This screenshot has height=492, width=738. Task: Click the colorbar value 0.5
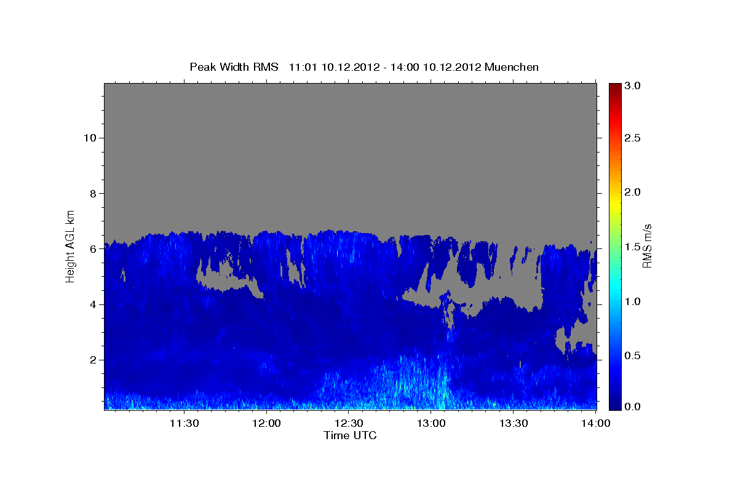[x=633, y=355]
